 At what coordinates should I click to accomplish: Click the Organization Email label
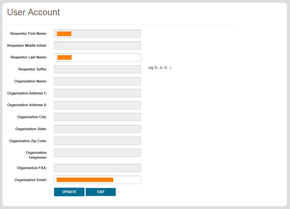tap(31, 180)
